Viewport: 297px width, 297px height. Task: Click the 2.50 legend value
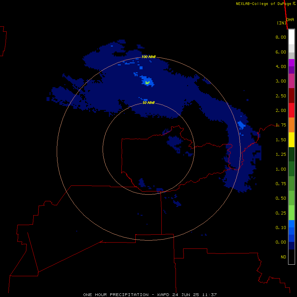pyautogui.click(x=281, y=96)
